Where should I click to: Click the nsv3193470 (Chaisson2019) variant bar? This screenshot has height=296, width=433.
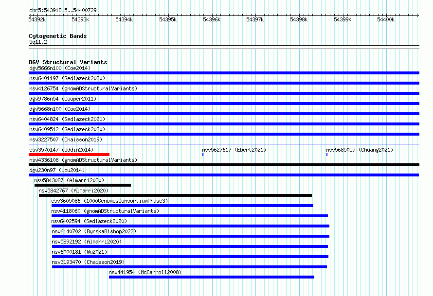click(x=189, y=267)
